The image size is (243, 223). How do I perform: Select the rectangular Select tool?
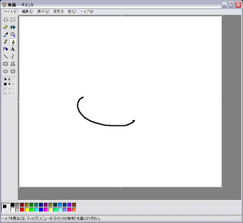point(13,19)
